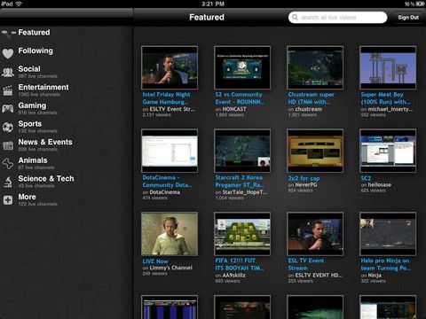Tap the DotaCinema channel name
The image size is (426, 319).
164,192
